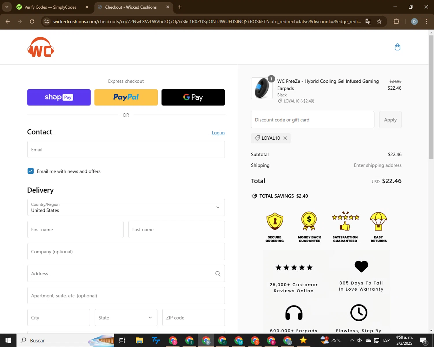
Task: Open the tab search dropdown arrow
Action: coord(7,7)
